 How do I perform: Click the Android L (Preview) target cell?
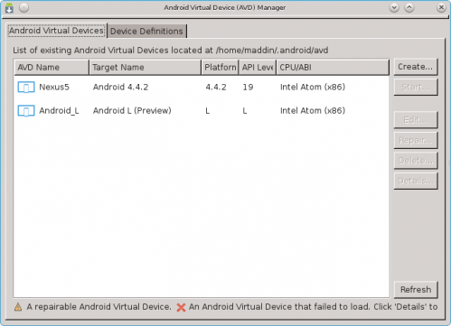[x=132, y=111]
